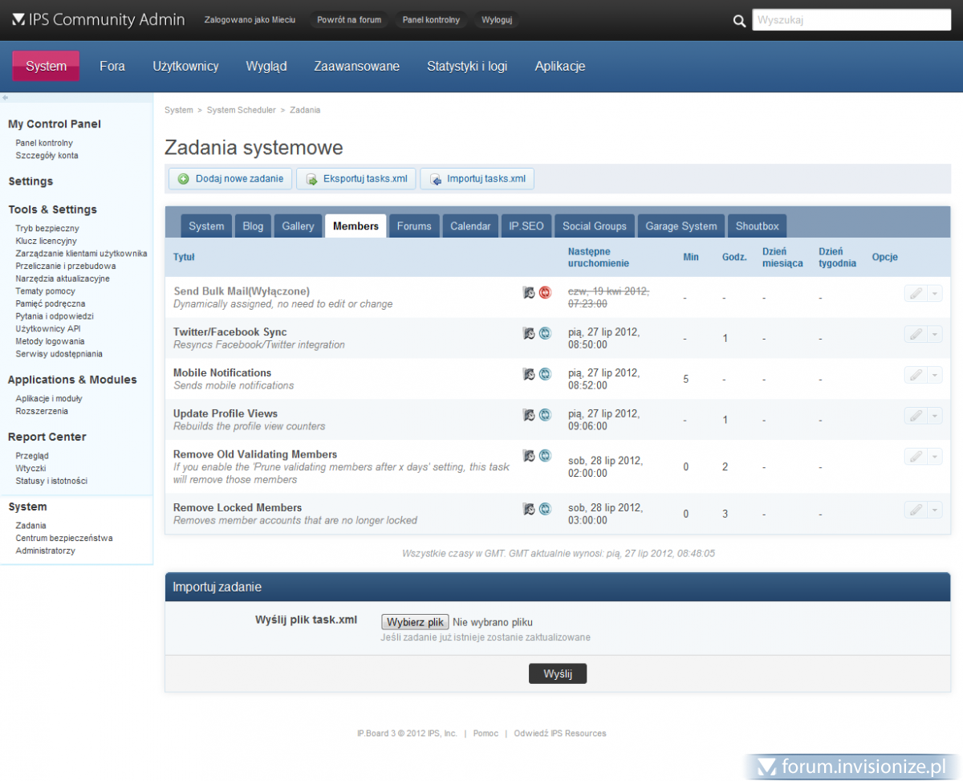
Task: Collapse the sidebar using the small arrow
Action: [x=6, y=98]
